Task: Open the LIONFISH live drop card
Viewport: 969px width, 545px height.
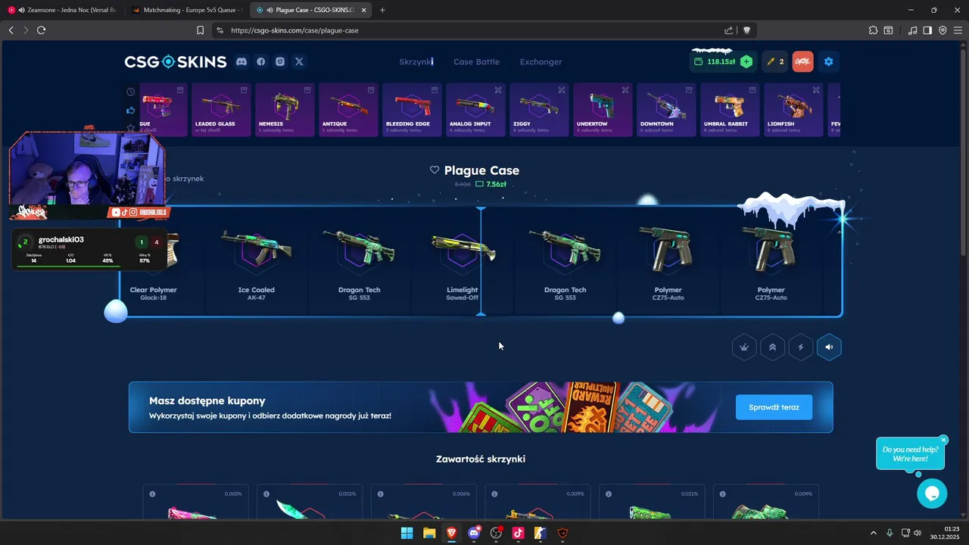Action: click(x=793, y=110)
